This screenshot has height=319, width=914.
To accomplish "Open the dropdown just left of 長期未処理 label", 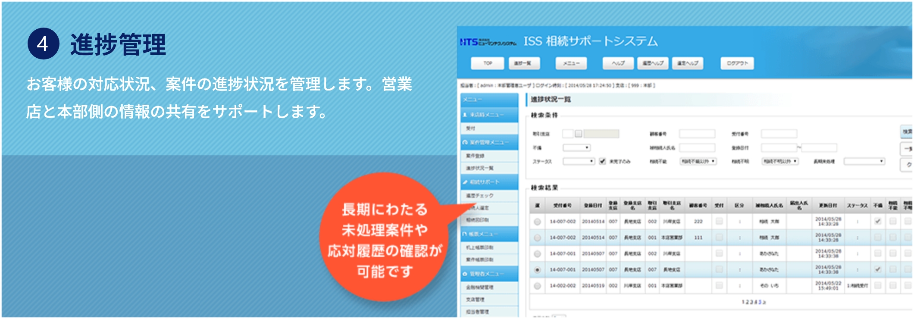I will pos(780,161).
